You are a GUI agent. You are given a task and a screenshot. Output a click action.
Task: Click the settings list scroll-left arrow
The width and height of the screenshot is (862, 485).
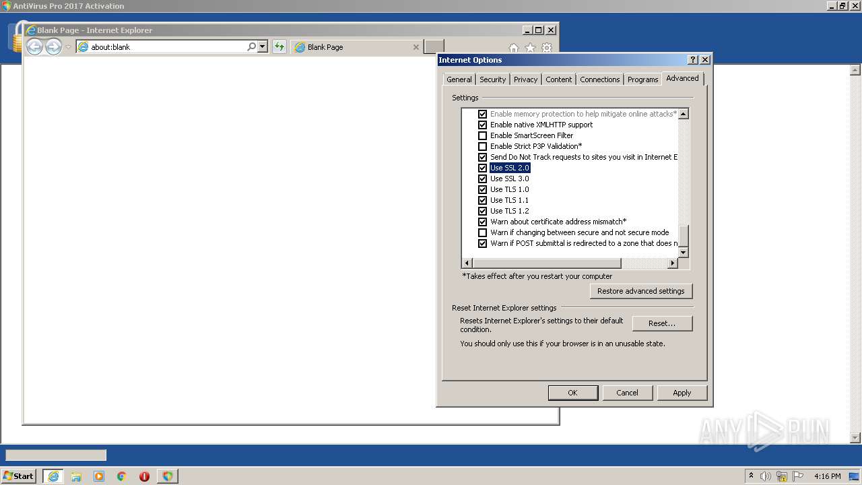tap(467, 263)
